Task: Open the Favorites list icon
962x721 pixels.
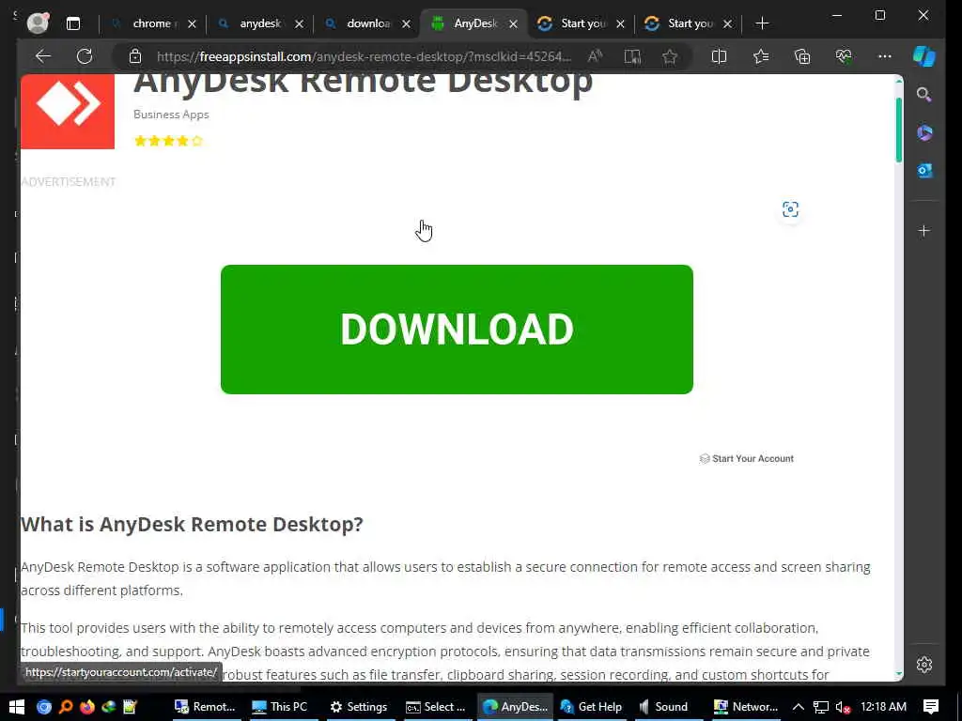Action: (761, 56)
